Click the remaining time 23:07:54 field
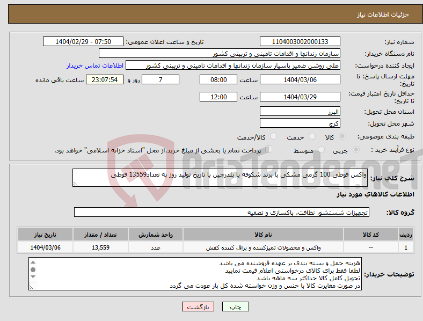Image resolution: width=423 pixels, height=321 pixels. pyautogui.click(x=105, y=79)
